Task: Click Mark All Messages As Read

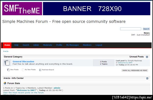Action: (135, 70)
